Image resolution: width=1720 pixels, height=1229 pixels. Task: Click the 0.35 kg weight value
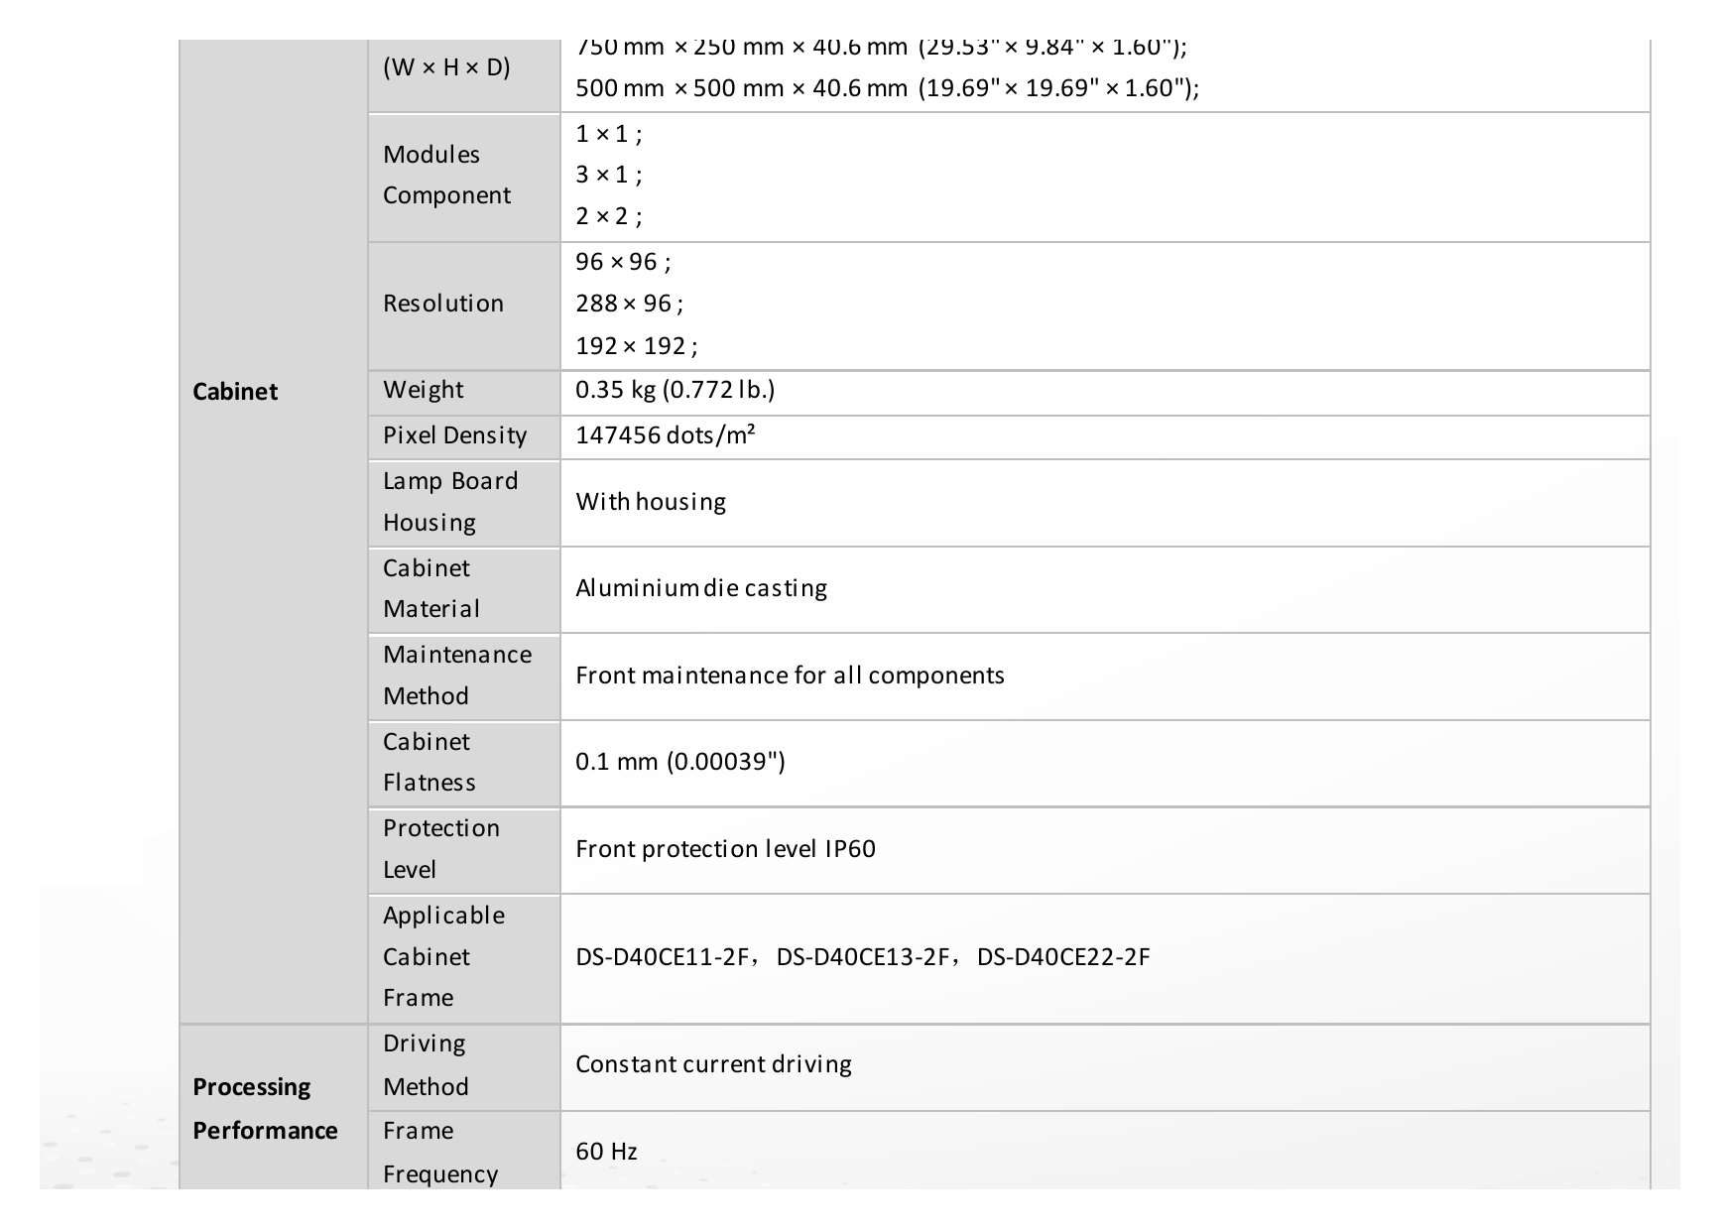pos(675,390)
